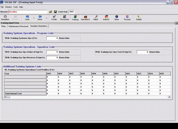Click the TR47 Training Sys Ops Active input
The image size is (178, 129).
click(52, 52)
